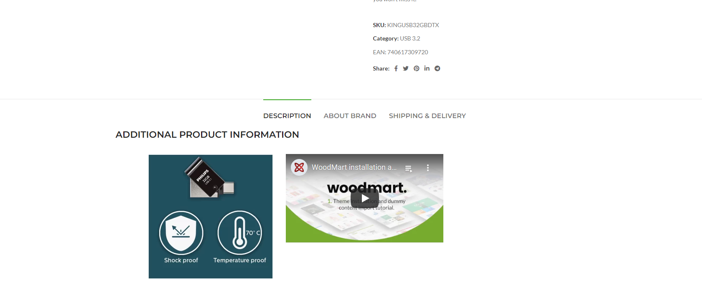Share product on Telegram icon
Image resolution: width=702 pixels, height=298 pixels.
pos(437,68)
